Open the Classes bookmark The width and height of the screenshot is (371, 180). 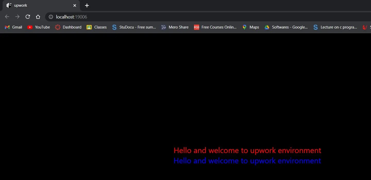coord(97,27)
